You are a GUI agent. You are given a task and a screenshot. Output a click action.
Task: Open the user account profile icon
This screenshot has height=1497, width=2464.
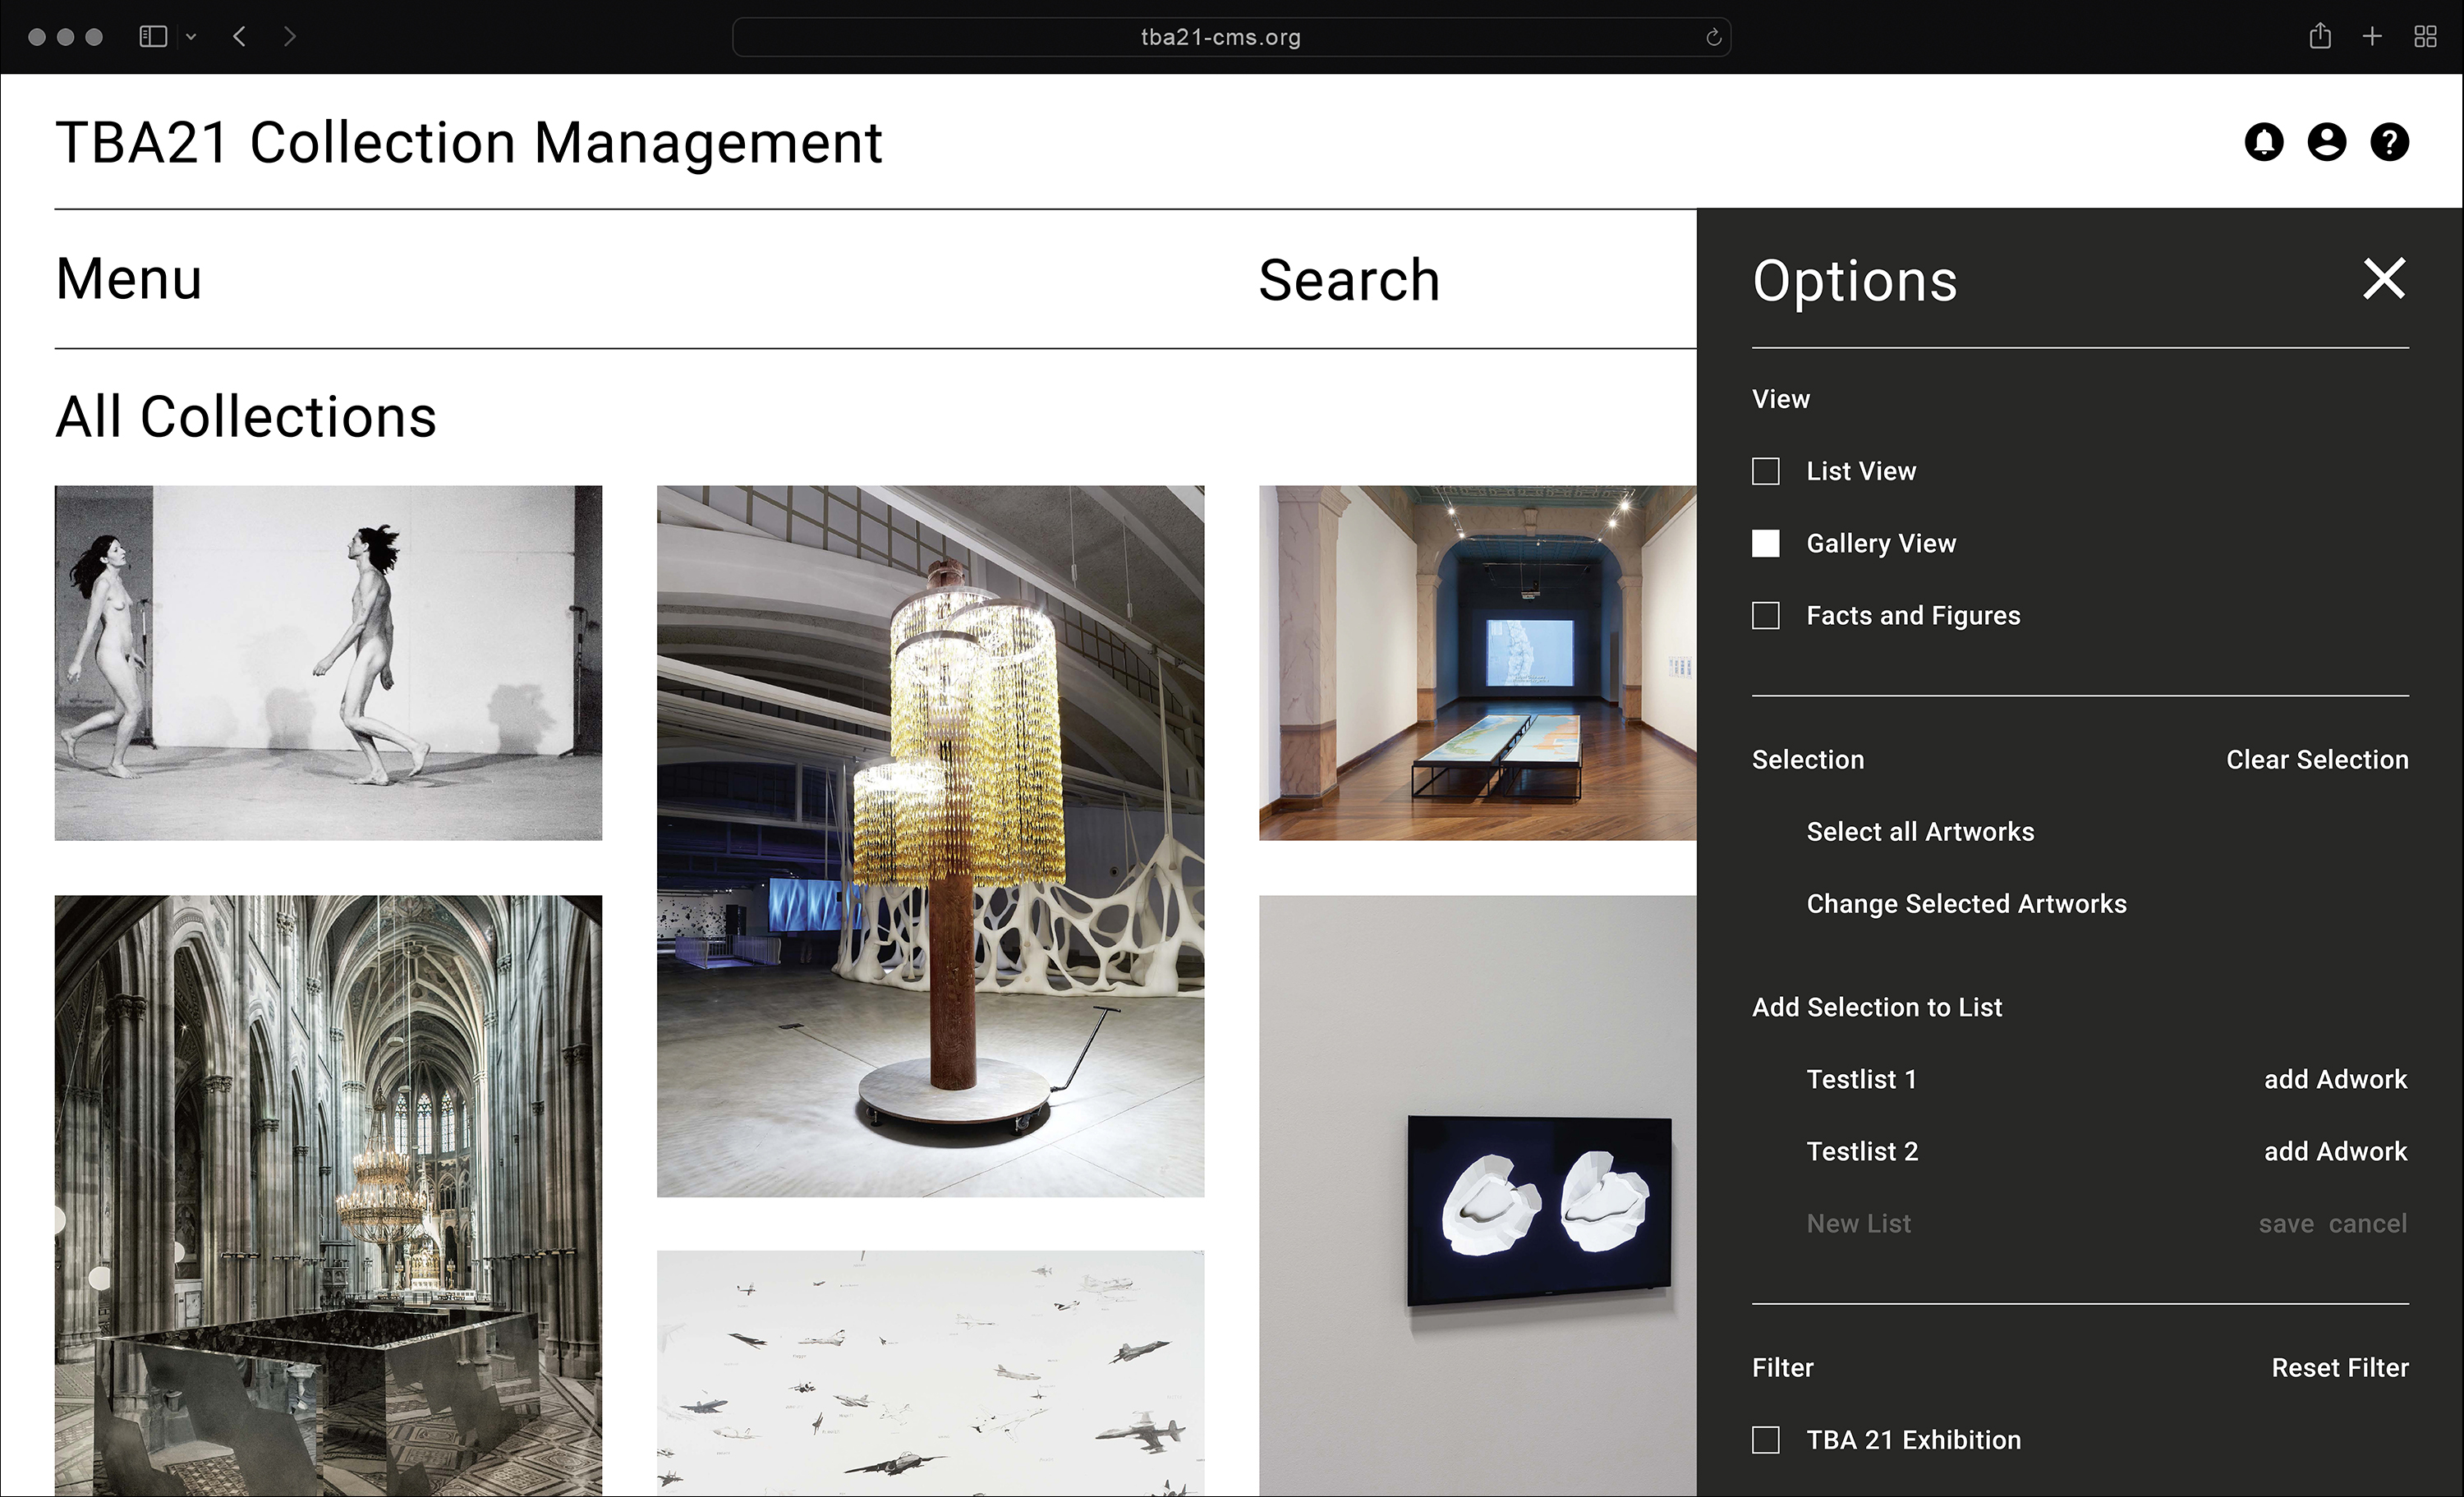point(2327,142)
